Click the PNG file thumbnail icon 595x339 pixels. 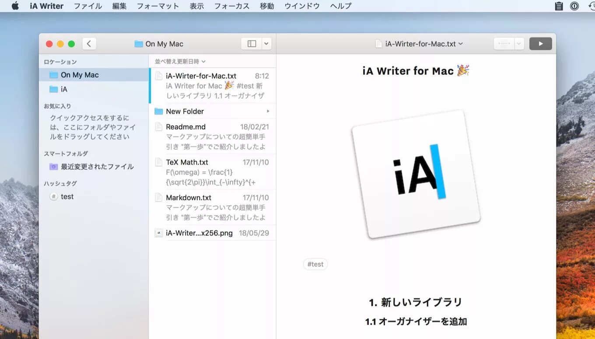pyautogui.click(x=159, y=233)
